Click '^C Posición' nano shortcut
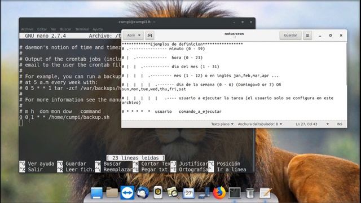The height and width of the screenshot is (203, 361). coord(224,164)
